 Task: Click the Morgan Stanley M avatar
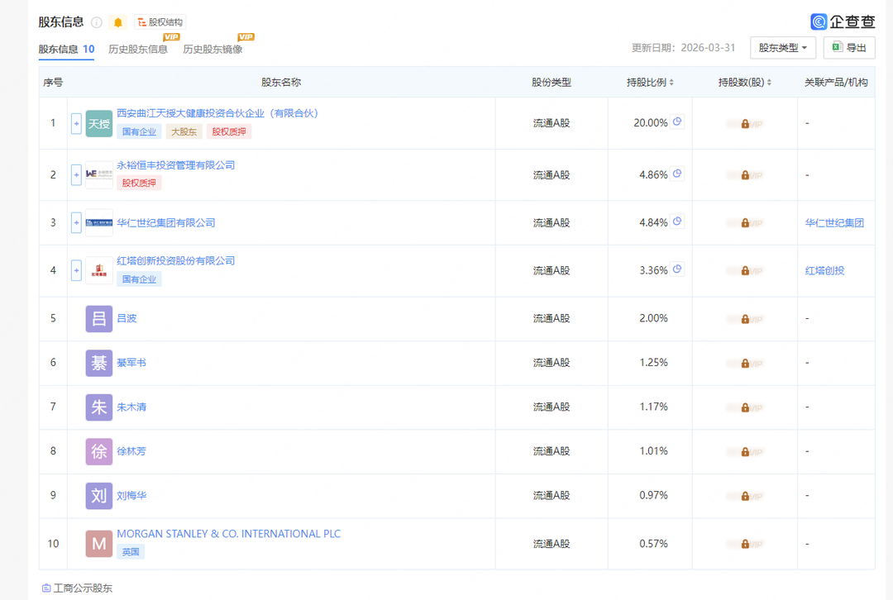tap(99, 544)
